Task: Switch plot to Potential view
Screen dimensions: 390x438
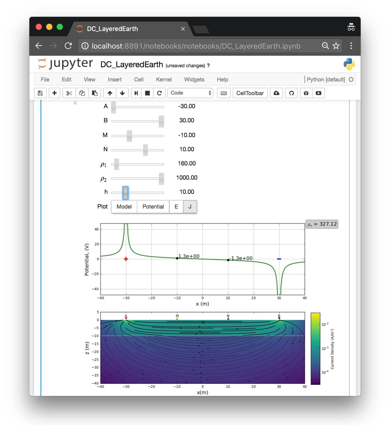Action: pyautogui.click(x=153, y=207)
